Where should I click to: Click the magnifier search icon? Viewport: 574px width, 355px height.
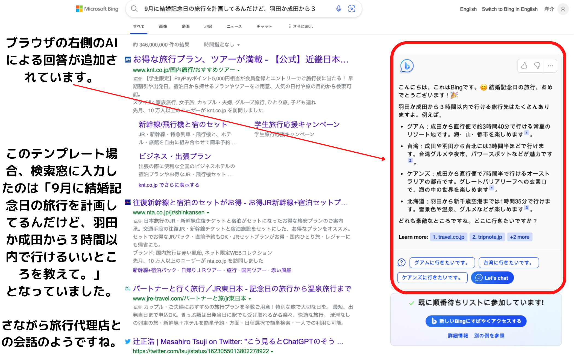[x=134, y=9]
